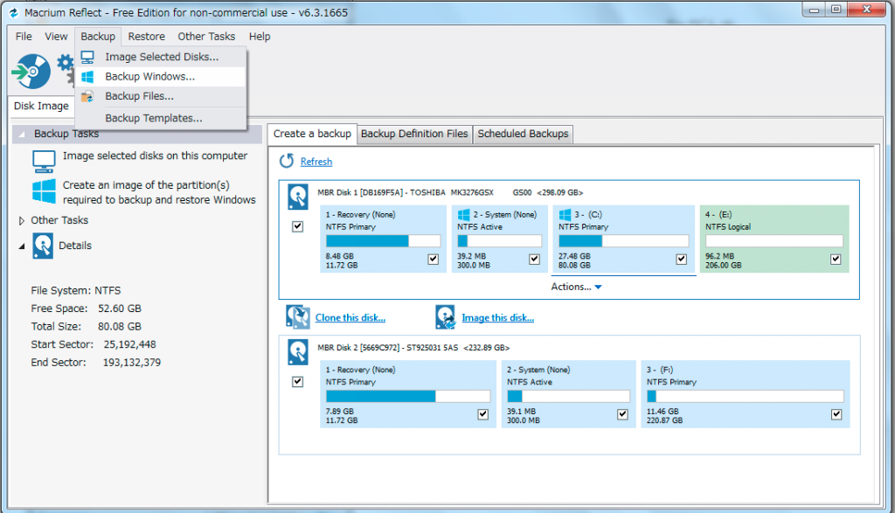
Task: Click End Sector 193,132,379 value
Action: [132, 363]
